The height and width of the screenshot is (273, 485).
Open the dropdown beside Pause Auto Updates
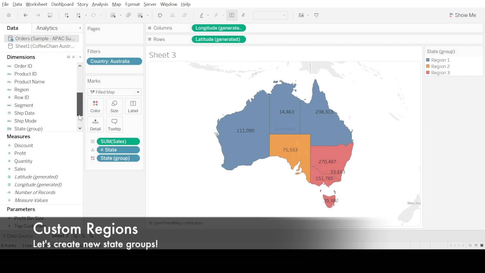pos(86,15)
